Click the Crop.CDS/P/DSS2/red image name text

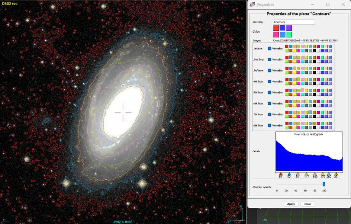point(305,40)
